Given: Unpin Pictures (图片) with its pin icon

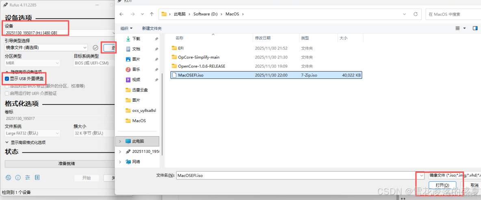Looking at the screenshot, I should click(156, 59).
